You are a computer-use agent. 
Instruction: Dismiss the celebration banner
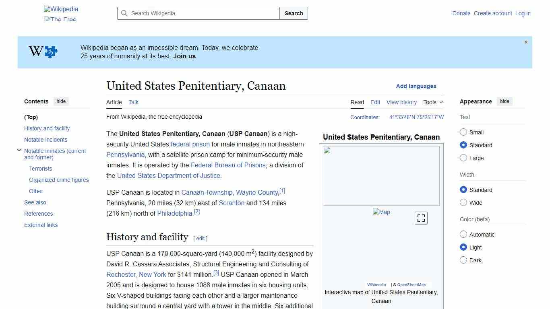pyautogui.click(x=526, y=42)
